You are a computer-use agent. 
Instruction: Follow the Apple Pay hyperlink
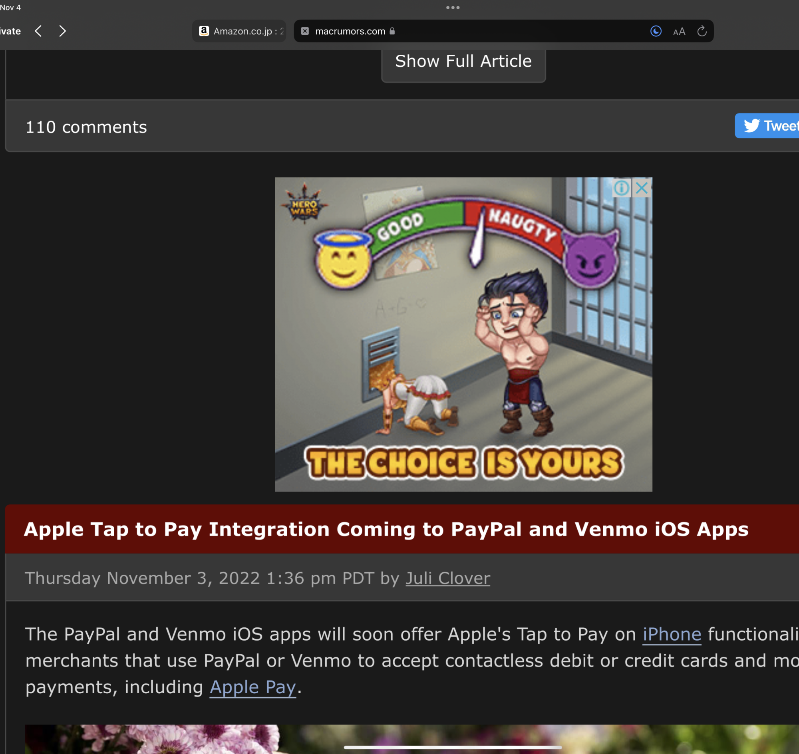pos(252,687)
